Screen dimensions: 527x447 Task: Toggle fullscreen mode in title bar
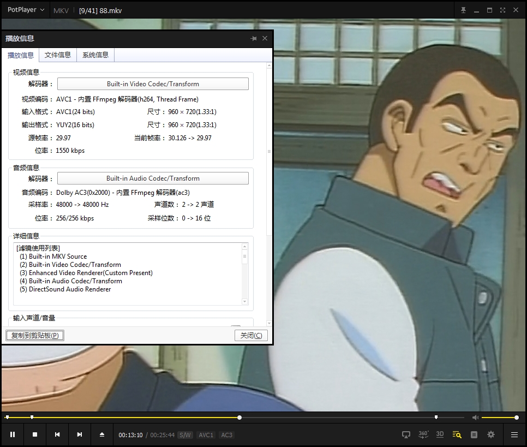tap(503, 10)
